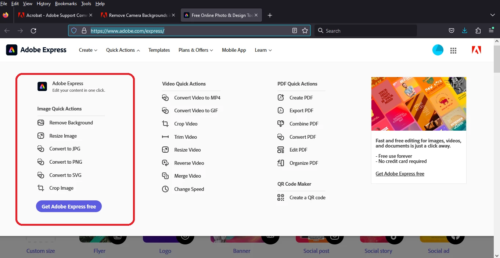Screen dimensions: 500x258
Task: Close the Free Online Photo & Design tab
Action: click(x=256, y=15)
